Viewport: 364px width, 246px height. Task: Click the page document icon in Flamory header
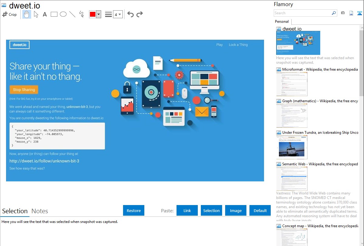(x=351, y=13)
